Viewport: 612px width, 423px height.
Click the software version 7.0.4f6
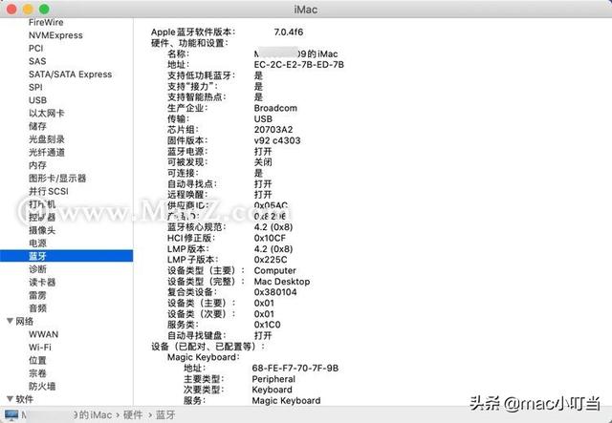pyautogui.click(x=289, y=32)
